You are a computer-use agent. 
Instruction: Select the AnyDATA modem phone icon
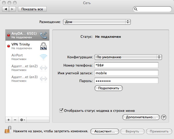coord(43,35)
